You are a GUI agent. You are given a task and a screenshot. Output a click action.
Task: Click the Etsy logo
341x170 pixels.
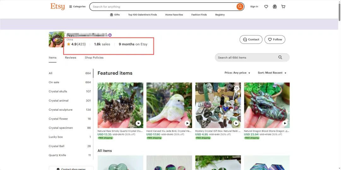click(x=57, y=7)
